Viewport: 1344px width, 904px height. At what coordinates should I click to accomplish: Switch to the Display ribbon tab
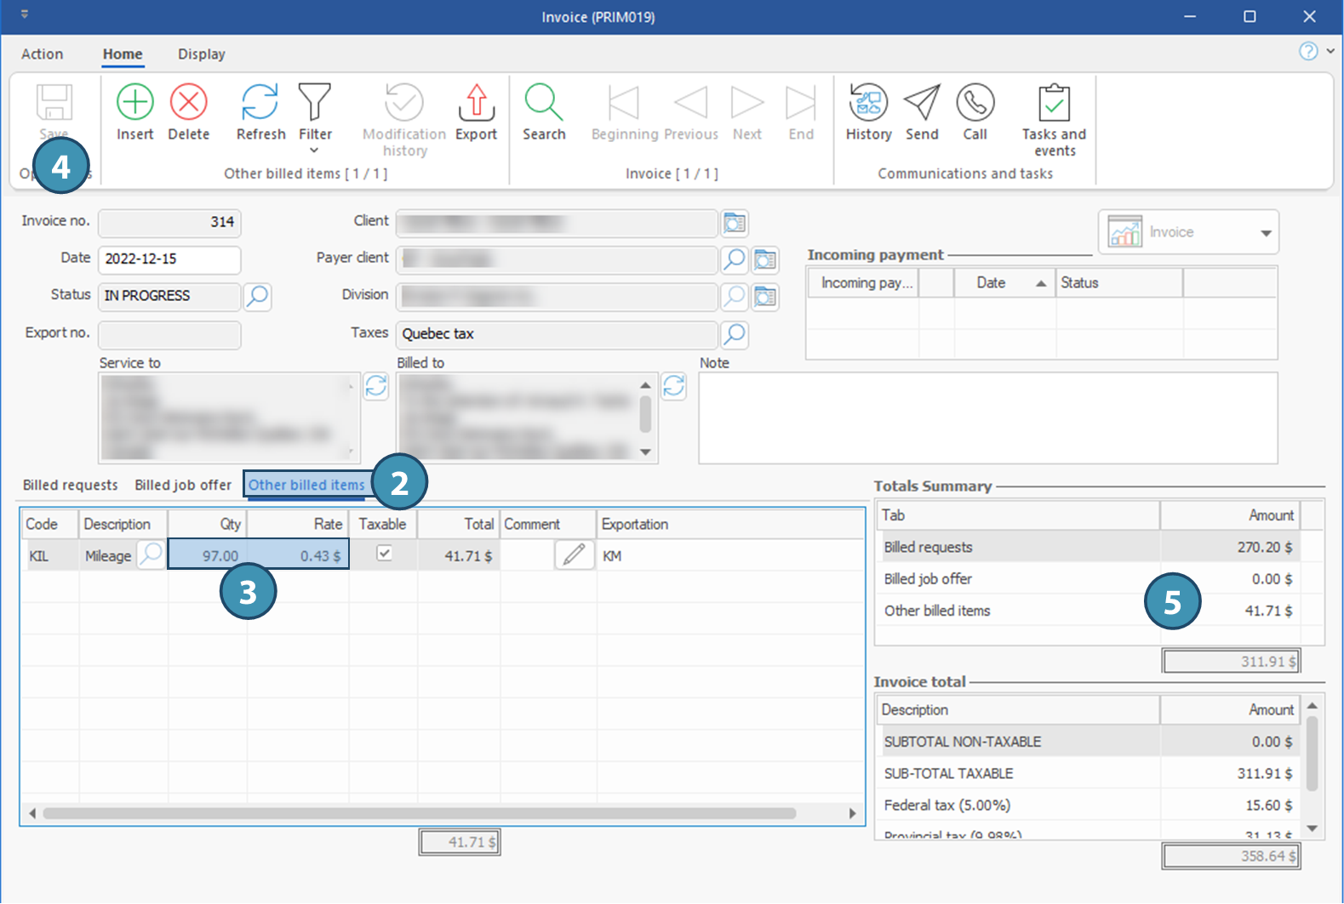coord(201,54)
